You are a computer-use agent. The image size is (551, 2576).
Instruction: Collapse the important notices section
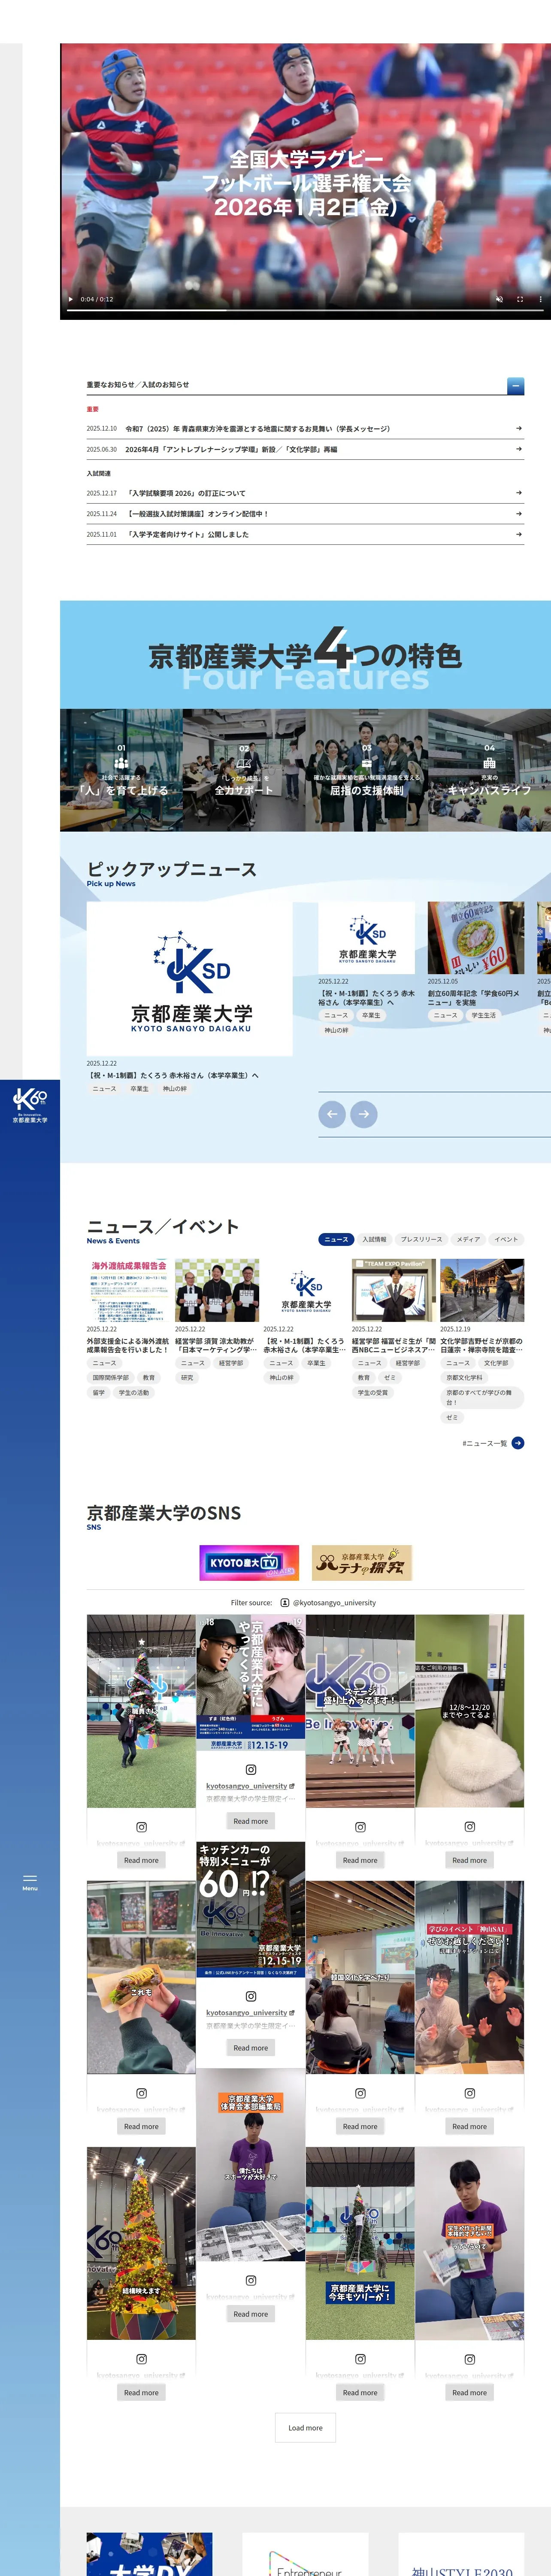[516, 385]
